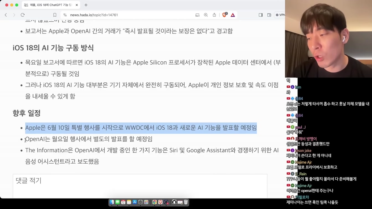372x209 pixels.
Task: Click chat username '도깨비 방맹이'
Action: (306, 139)
